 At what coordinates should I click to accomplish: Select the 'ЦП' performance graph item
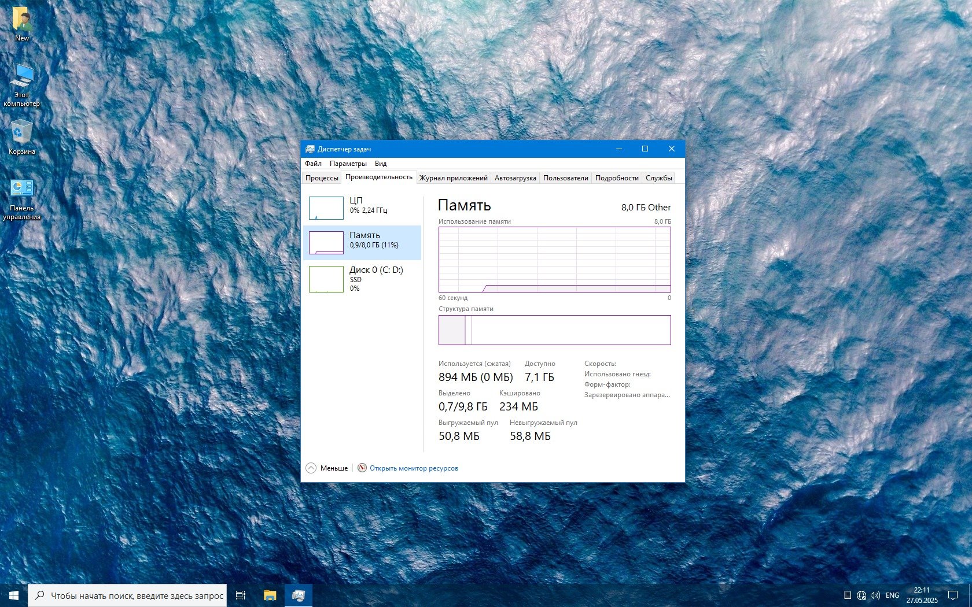pos(362,208)
